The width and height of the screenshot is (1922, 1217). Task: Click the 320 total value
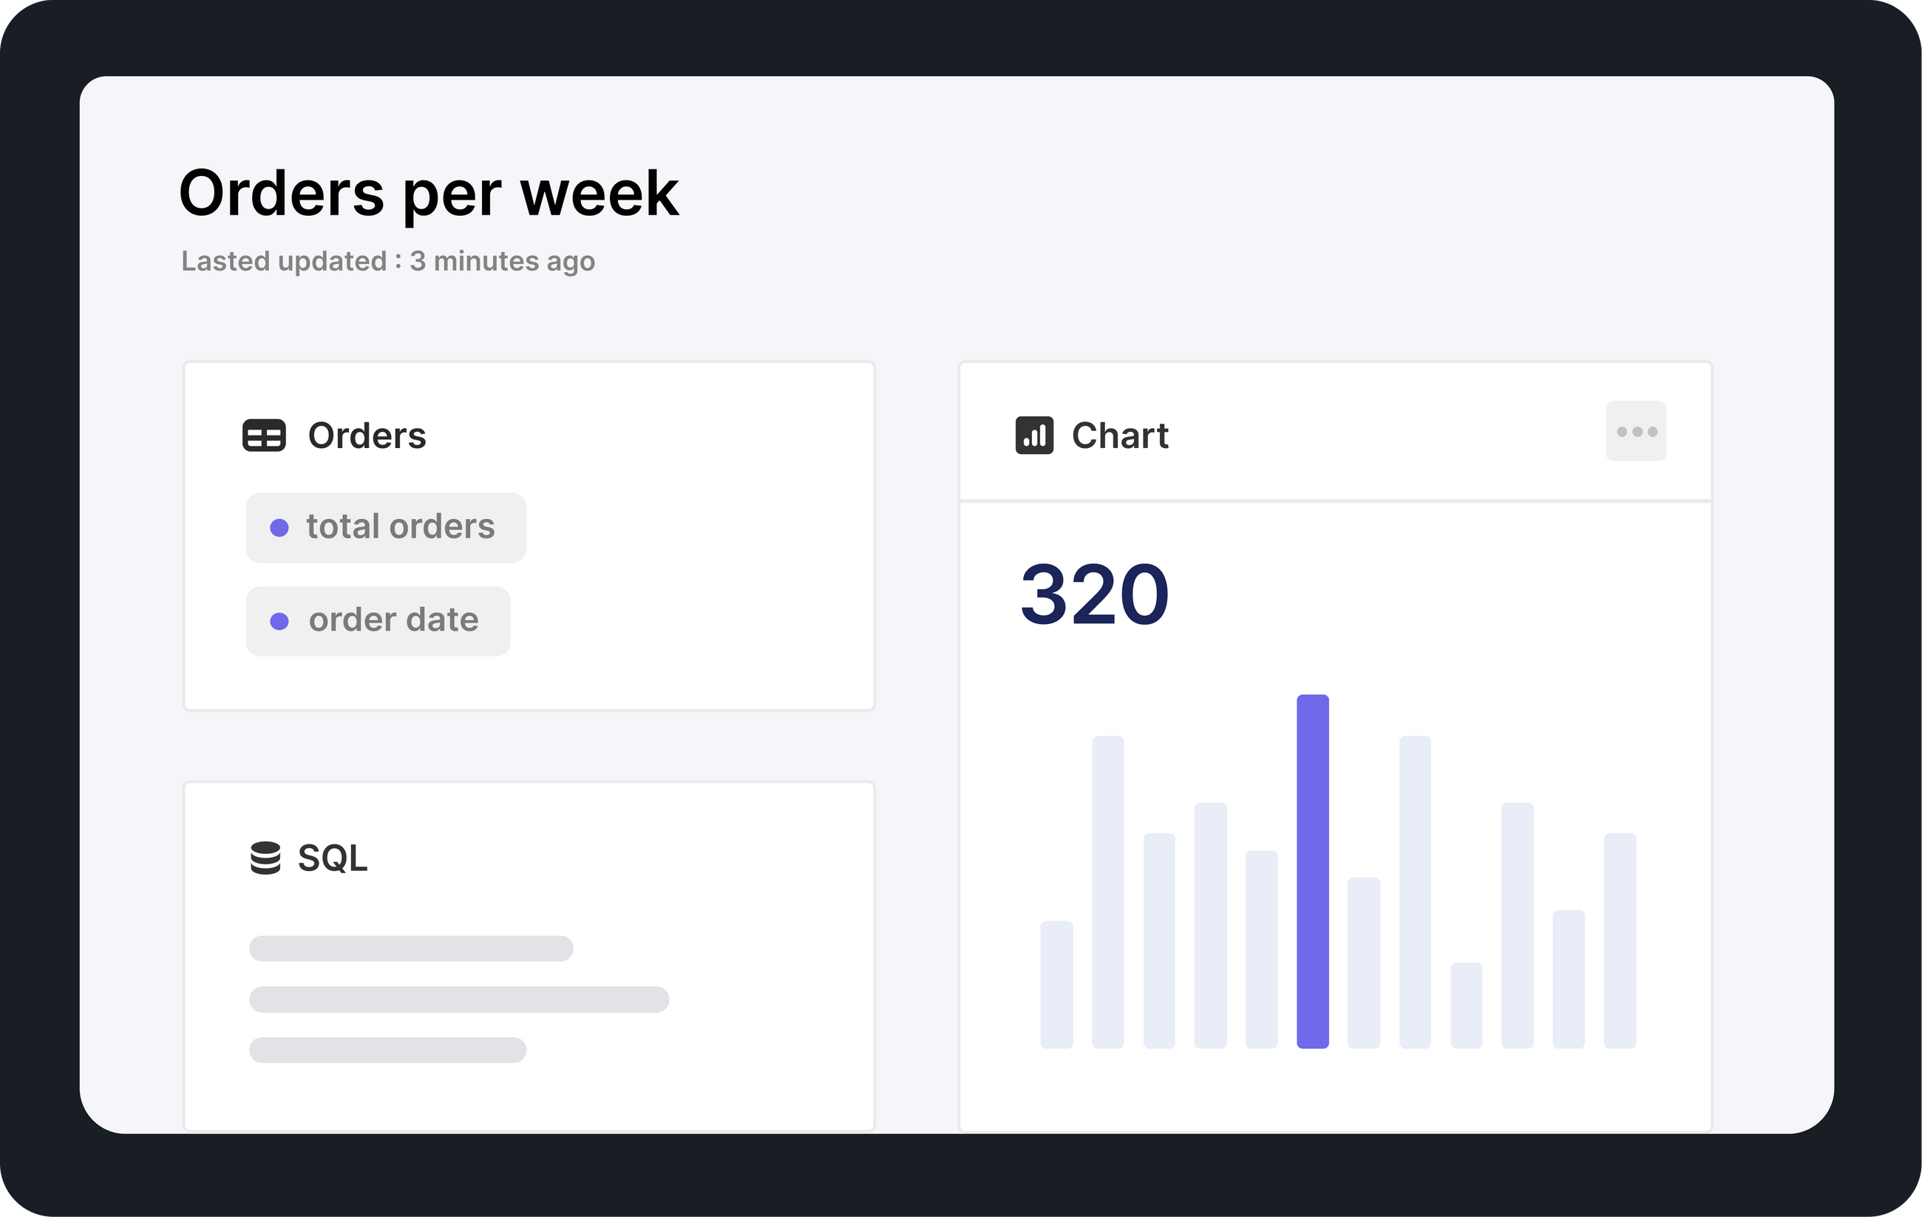1094,594
